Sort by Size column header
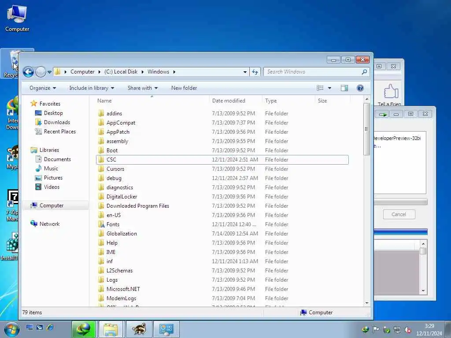 click(x=322, y=101)
